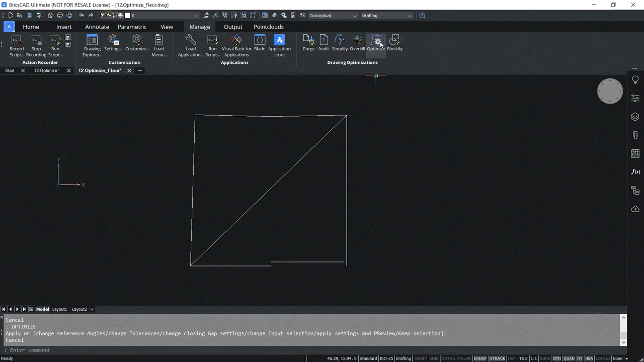Open the Annotate ribbon tab
Image resolution: width=644 pixels, height=362 pixels.
pos(97,27)
